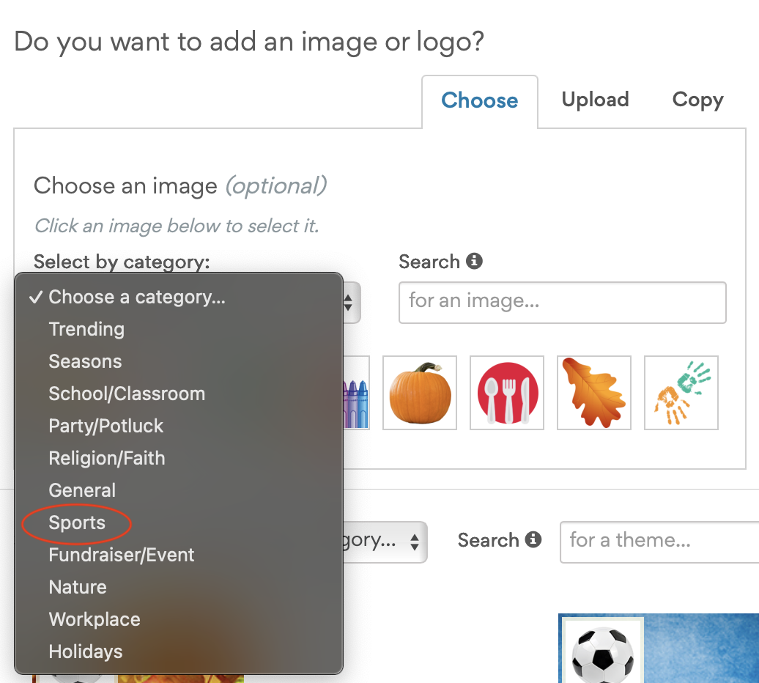Switch to the Copy tab
The height and width of the screenshot is (683, 759).
[697, 100]
